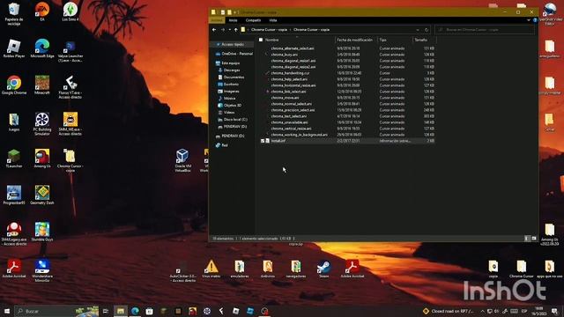564x317 pixels.
Task: Open Task View from the taskbar
Action: [106, 311]
